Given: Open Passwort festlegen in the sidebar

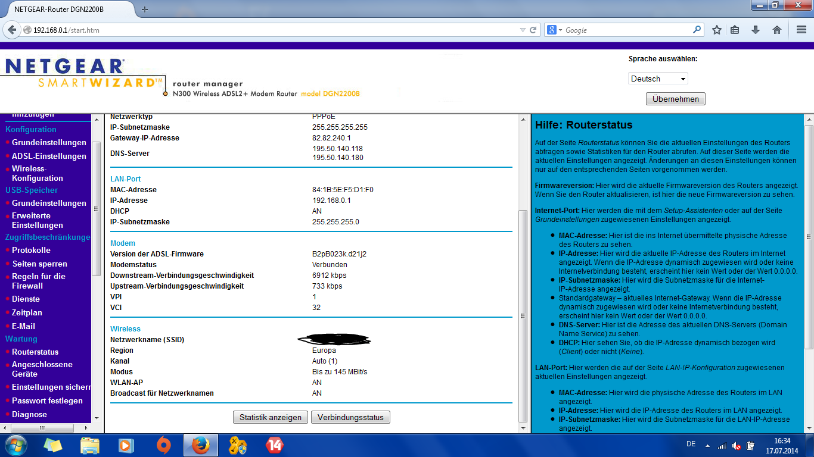Looking at the screenshot, I should pos(47,401).
